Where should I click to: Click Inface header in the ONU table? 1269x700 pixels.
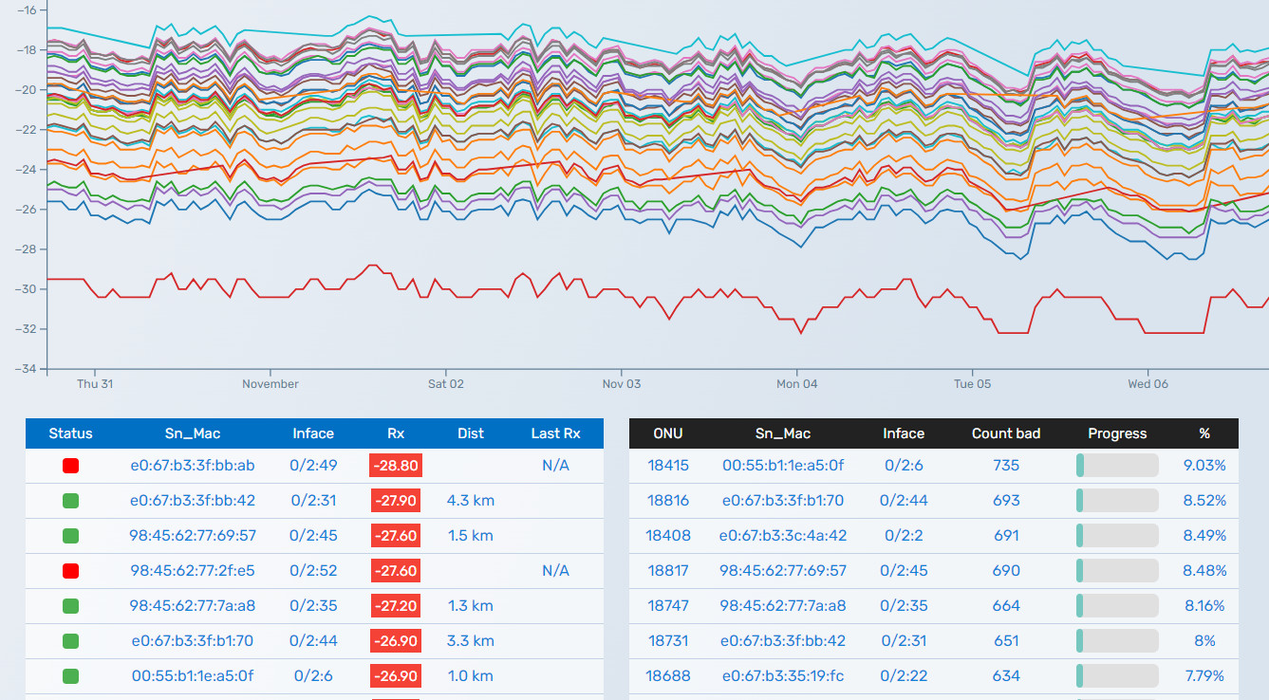(x=904, y=433)
